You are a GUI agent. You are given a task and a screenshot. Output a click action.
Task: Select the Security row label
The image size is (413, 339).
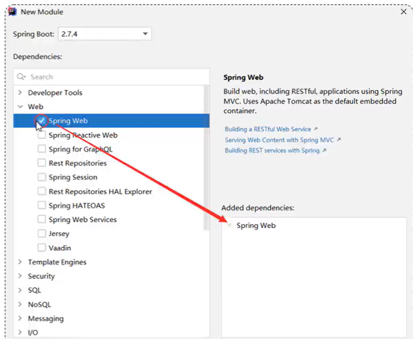[42, 276]
